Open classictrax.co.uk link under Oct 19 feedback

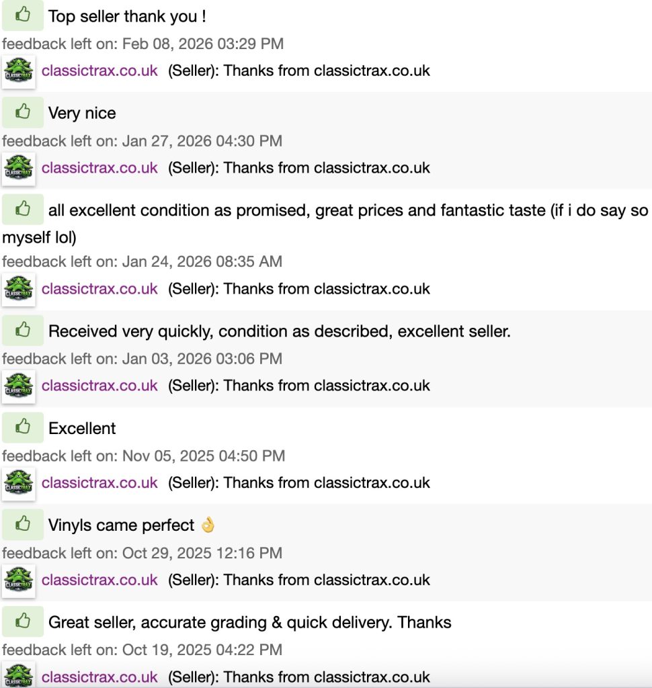coord(99,677)
